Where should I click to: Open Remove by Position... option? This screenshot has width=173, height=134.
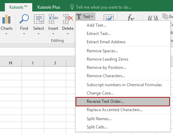(123, 68)
